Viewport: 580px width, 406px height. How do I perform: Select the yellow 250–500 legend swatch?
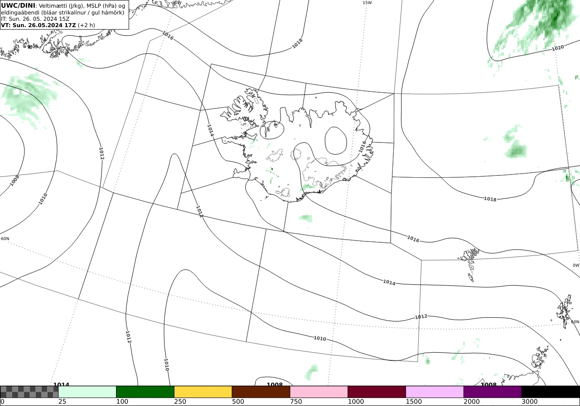coord(203,392)
